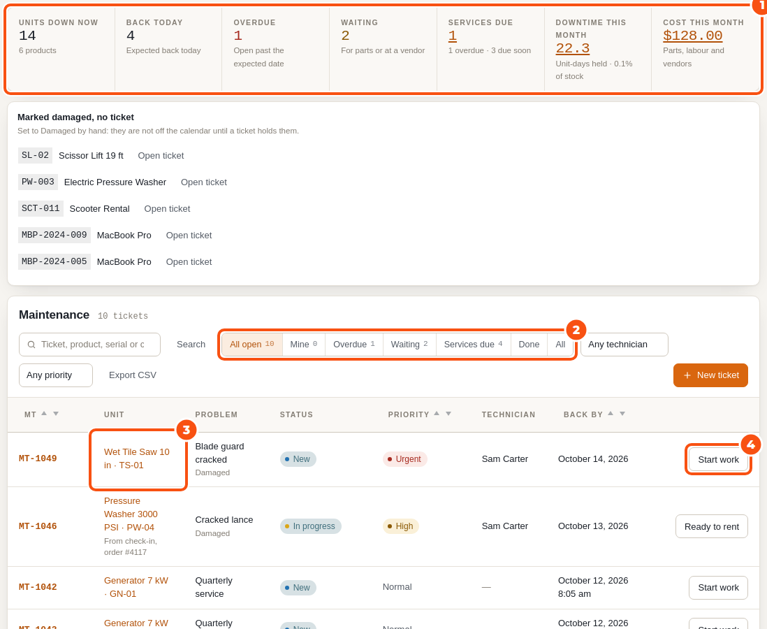Sort the Back By column descending
Viewport: 767px width, 629px height.
click(x=622, y=414)
